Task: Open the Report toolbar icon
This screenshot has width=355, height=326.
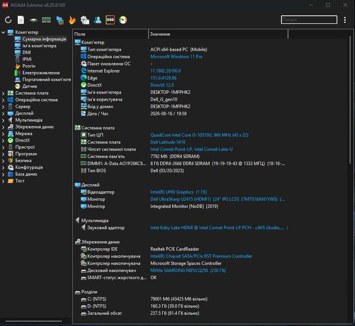Action: coord(21,20)
